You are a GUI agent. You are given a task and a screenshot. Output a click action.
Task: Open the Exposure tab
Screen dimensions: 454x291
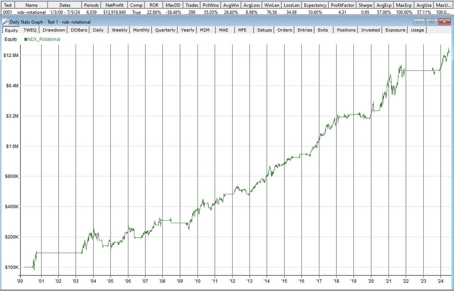pos(395,30)
